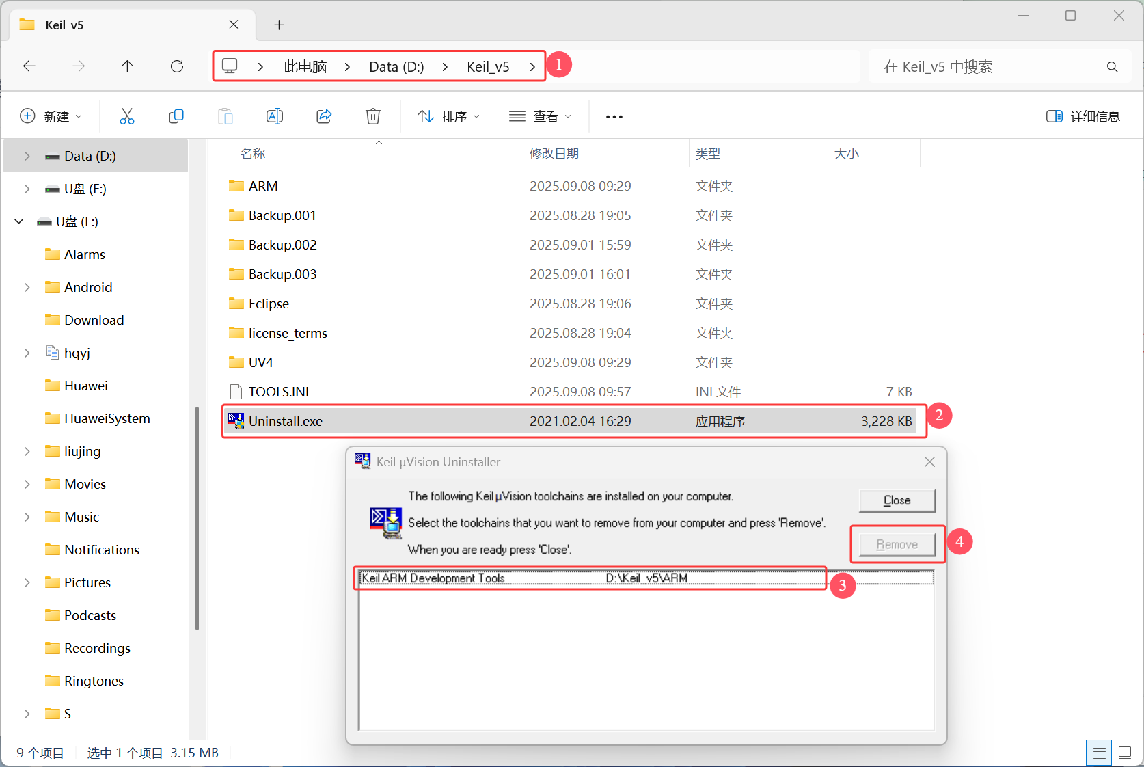Go forward using the forward arrow
Screen dimensions: 1144x767
(x=79, y=66)
